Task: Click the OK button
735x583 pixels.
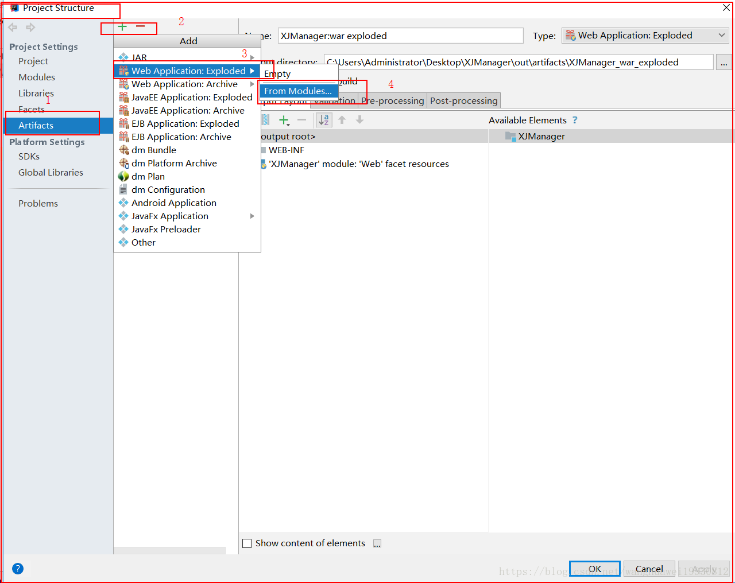Action: pos(595,569)
